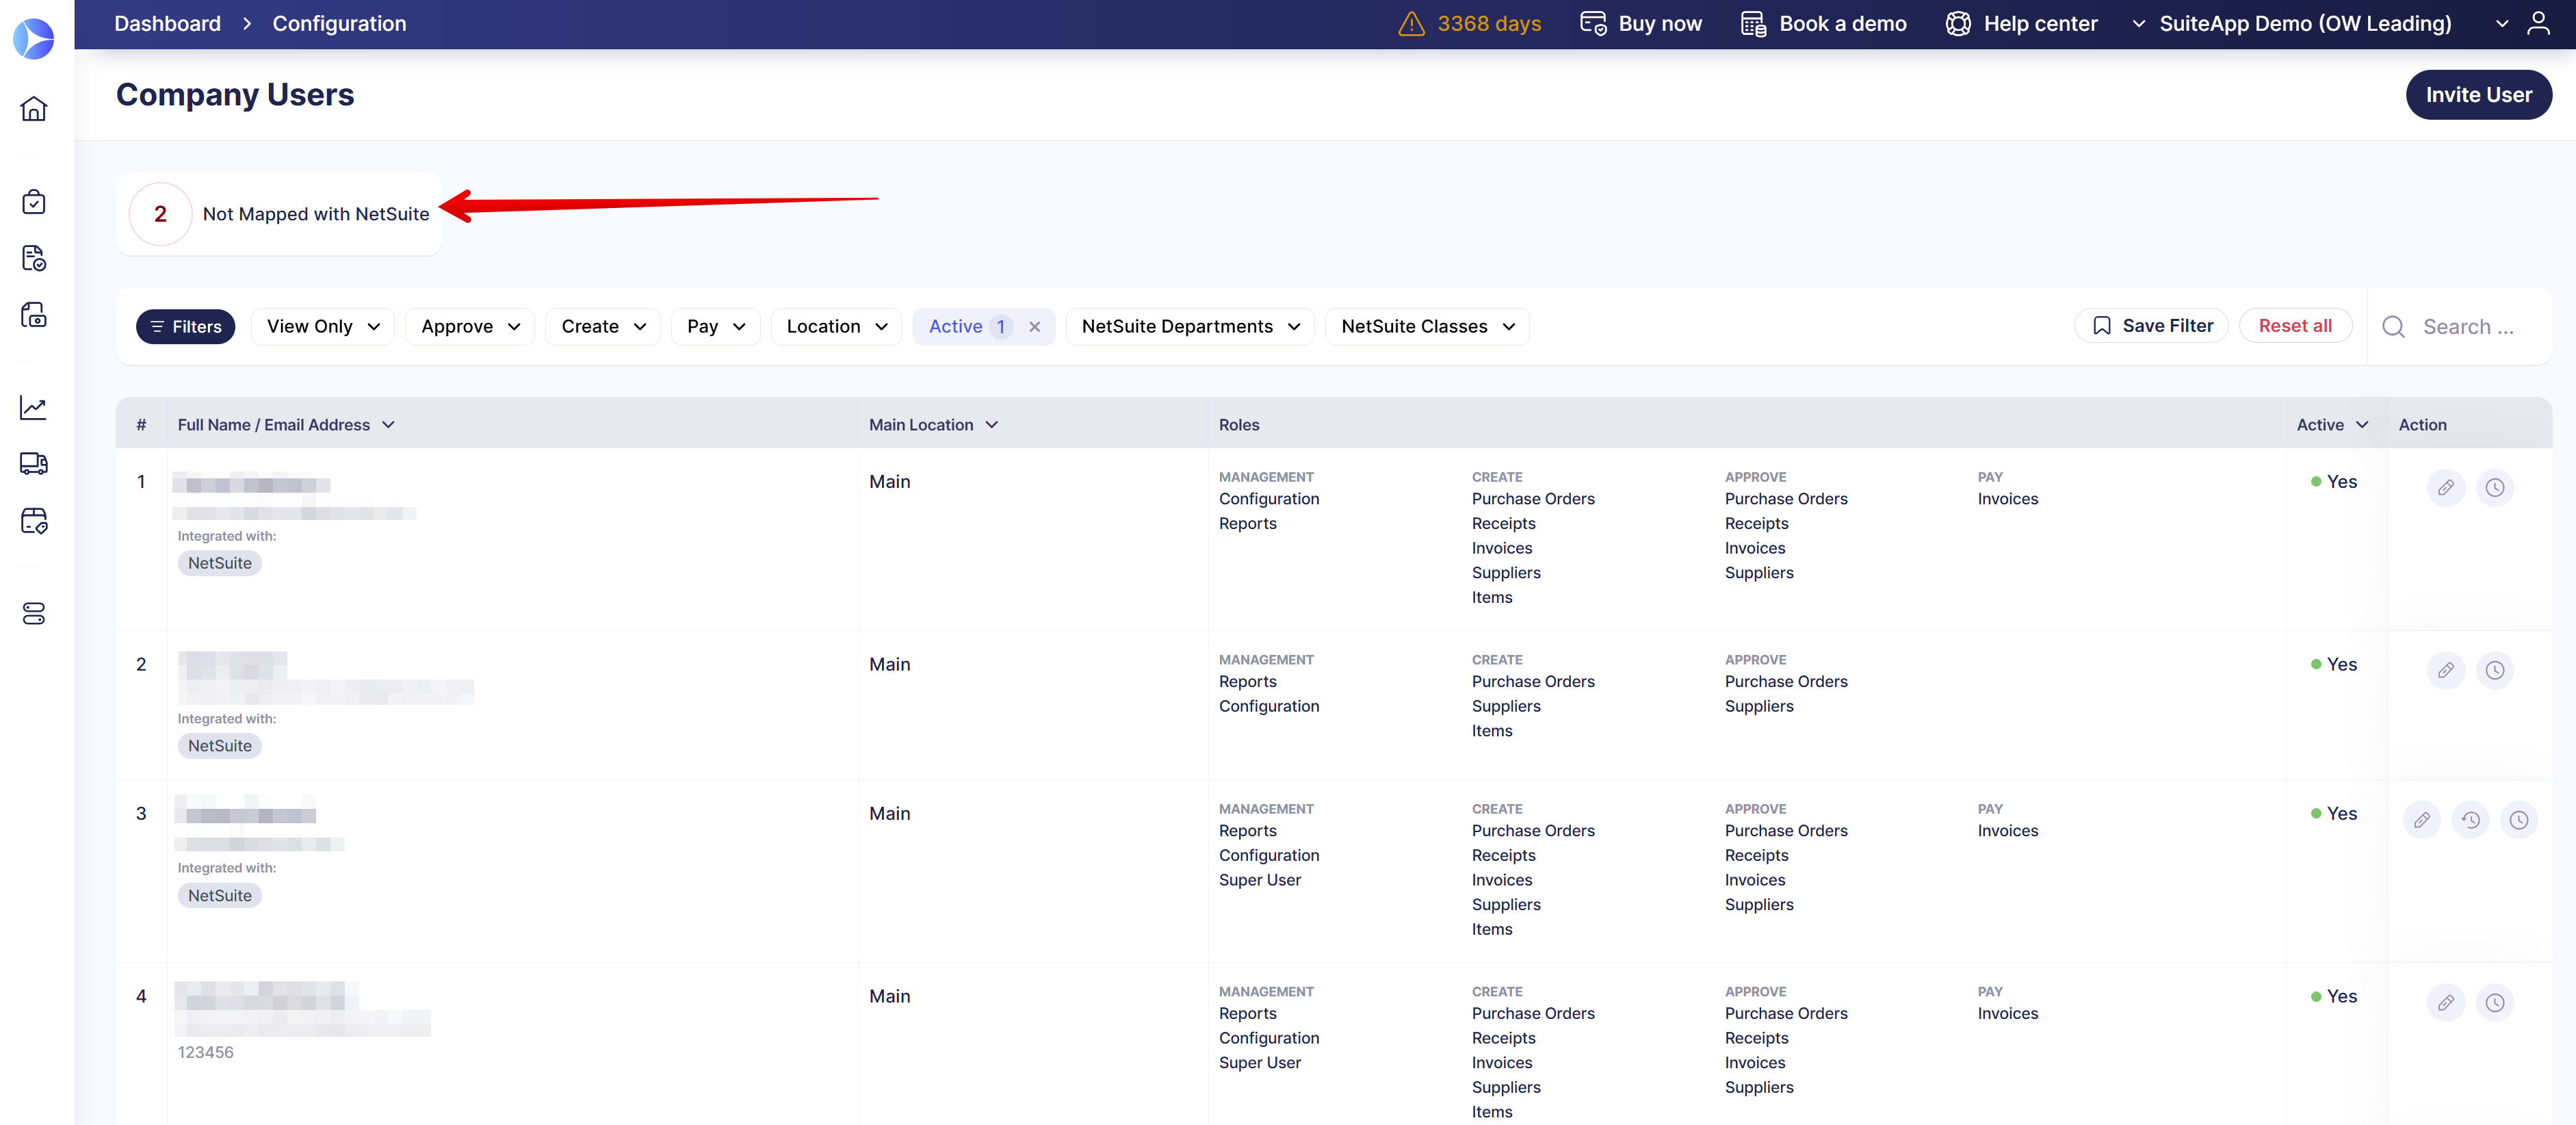2576x1125 pixels.
Task: Click the app logo in the sidebar
Action: point(34,39)
